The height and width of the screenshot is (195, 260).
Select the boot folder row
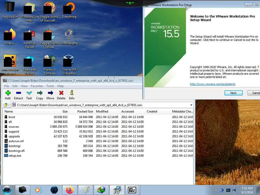point(98,117)
